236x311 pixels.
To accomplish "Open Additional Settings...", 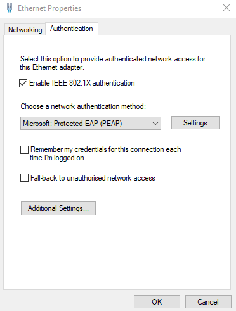I will coord(58,208).
